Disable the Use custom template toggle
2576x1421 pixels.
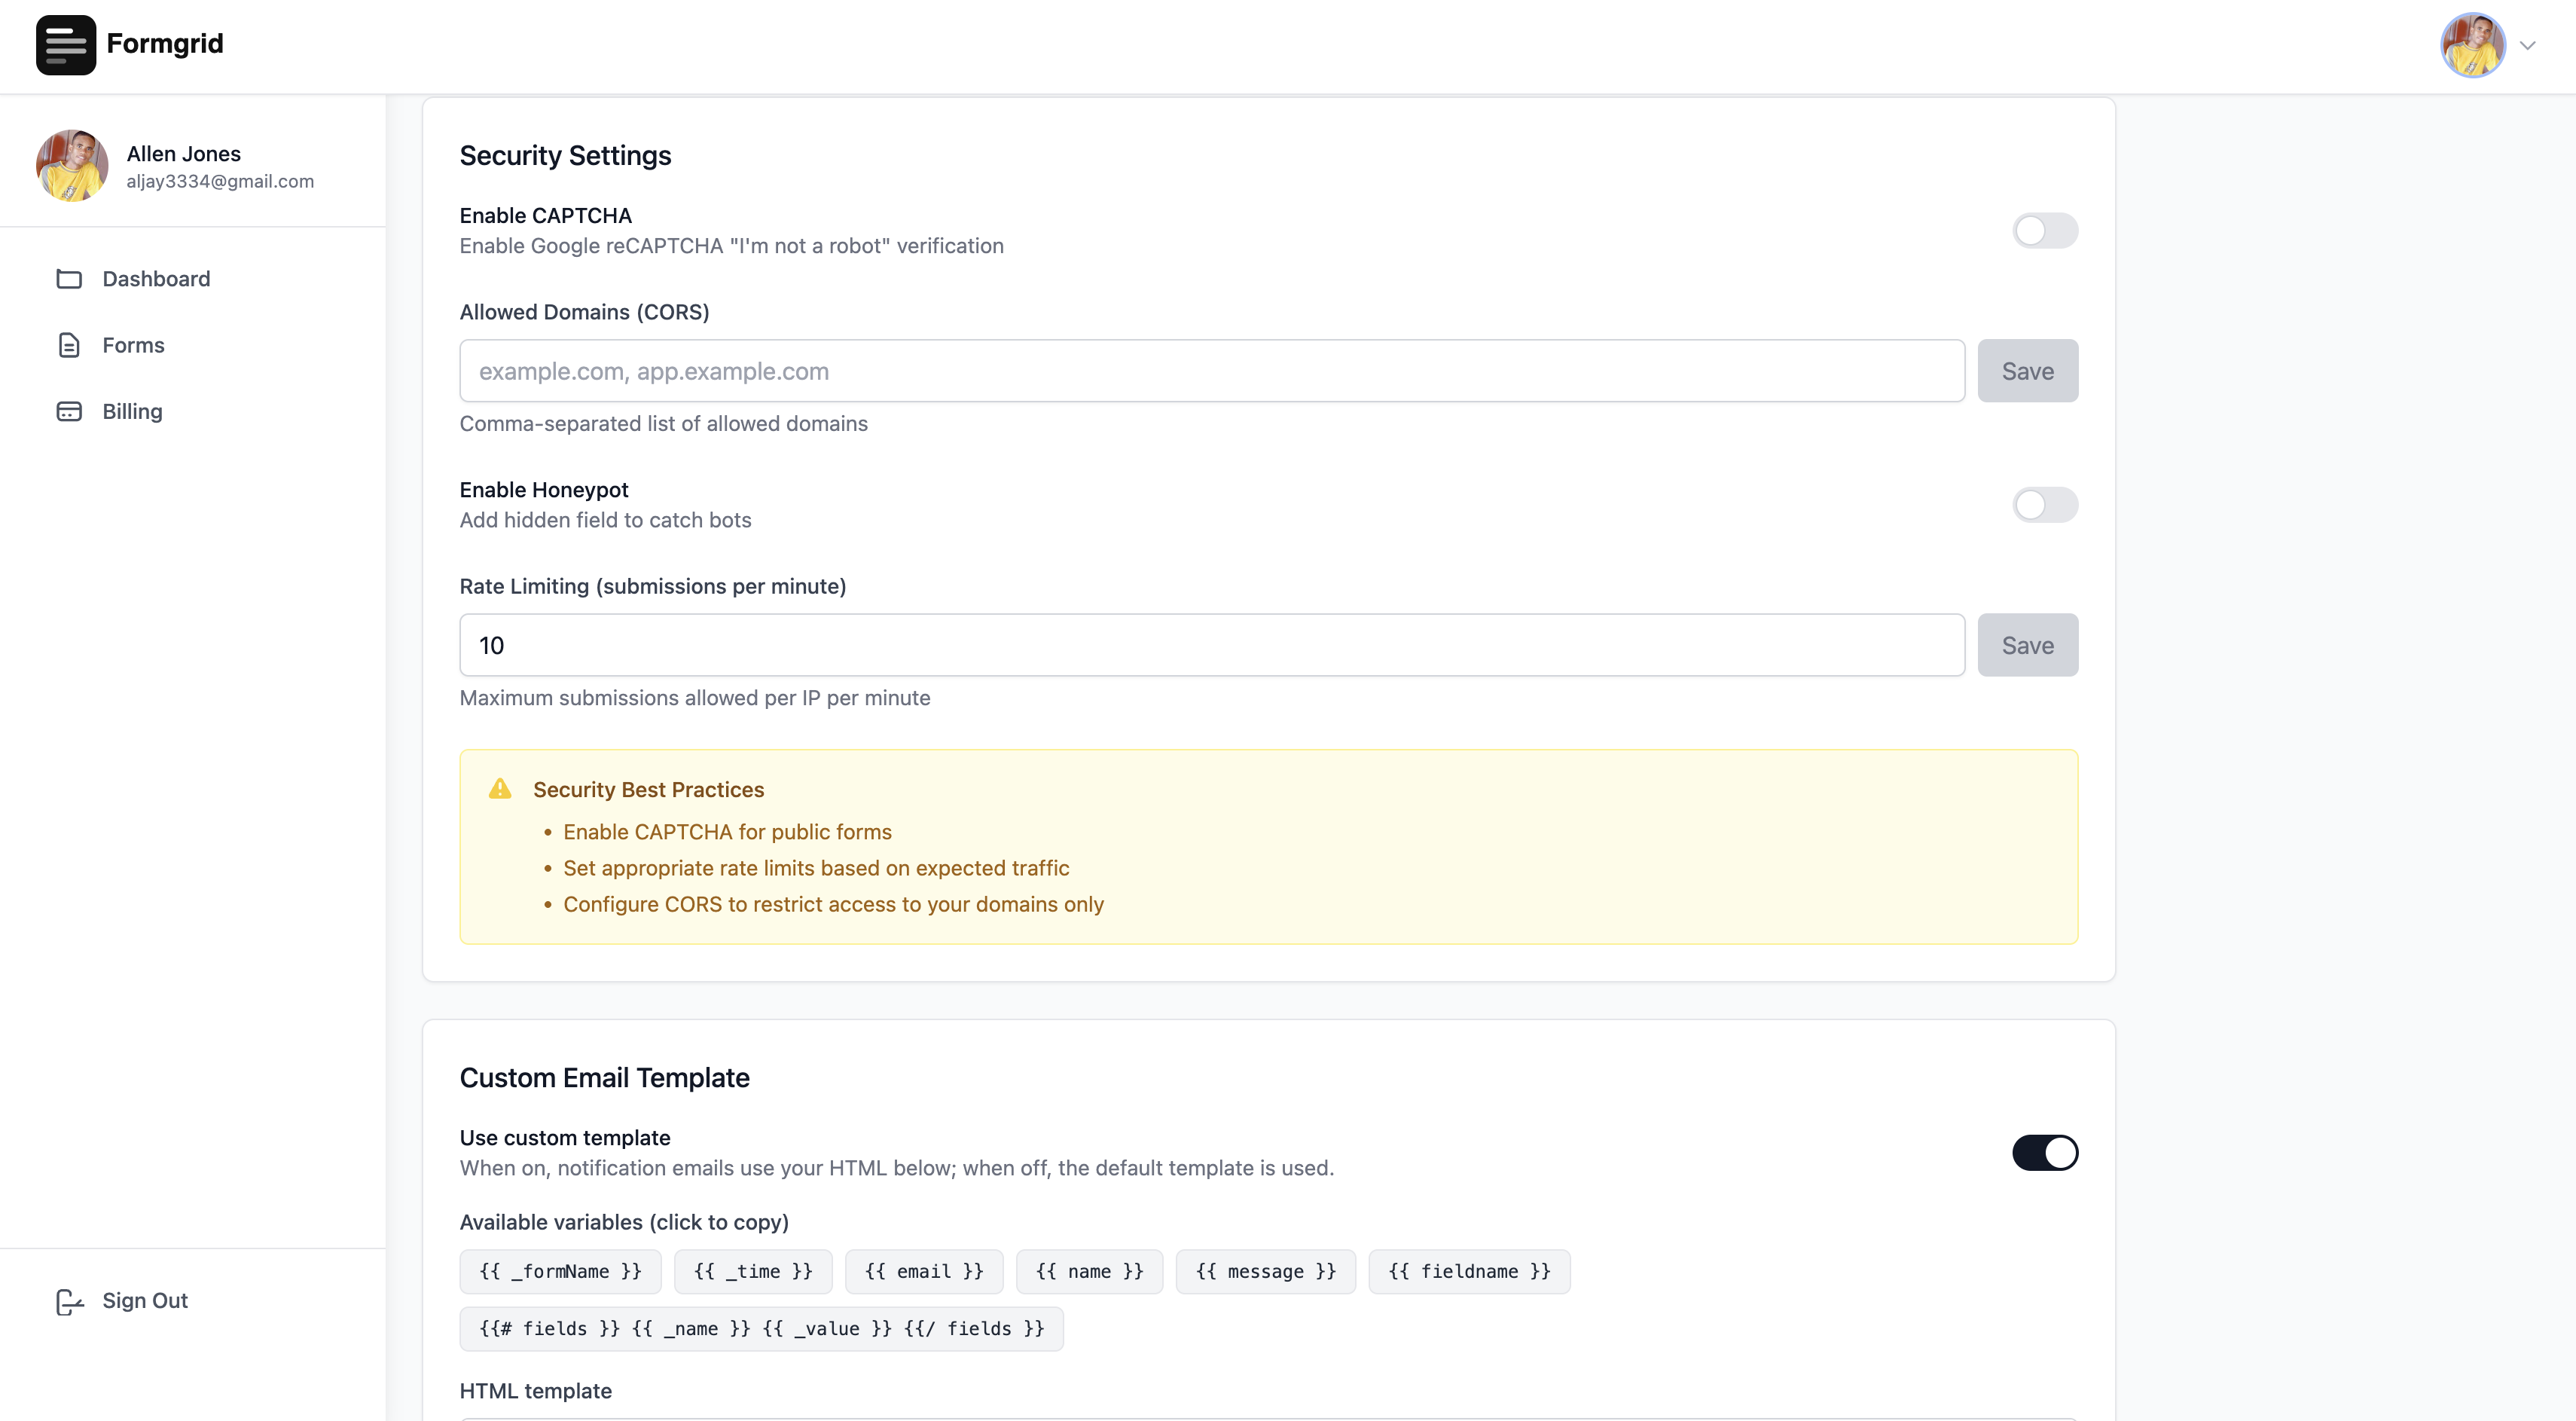tap(2044, 1153)
